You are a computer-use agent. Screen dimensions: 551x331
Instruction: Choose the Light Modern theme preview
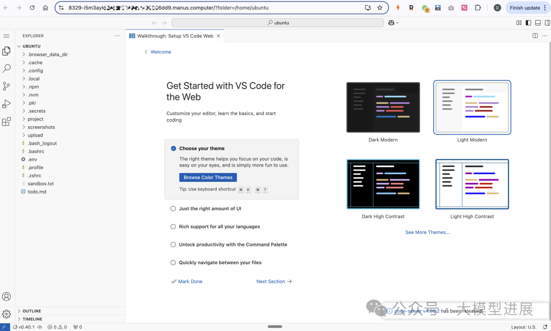472,107
